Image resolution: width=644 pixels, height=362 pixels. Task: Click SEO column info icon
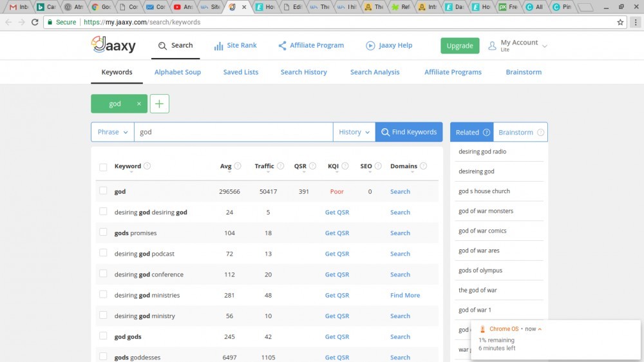[378, 166]
